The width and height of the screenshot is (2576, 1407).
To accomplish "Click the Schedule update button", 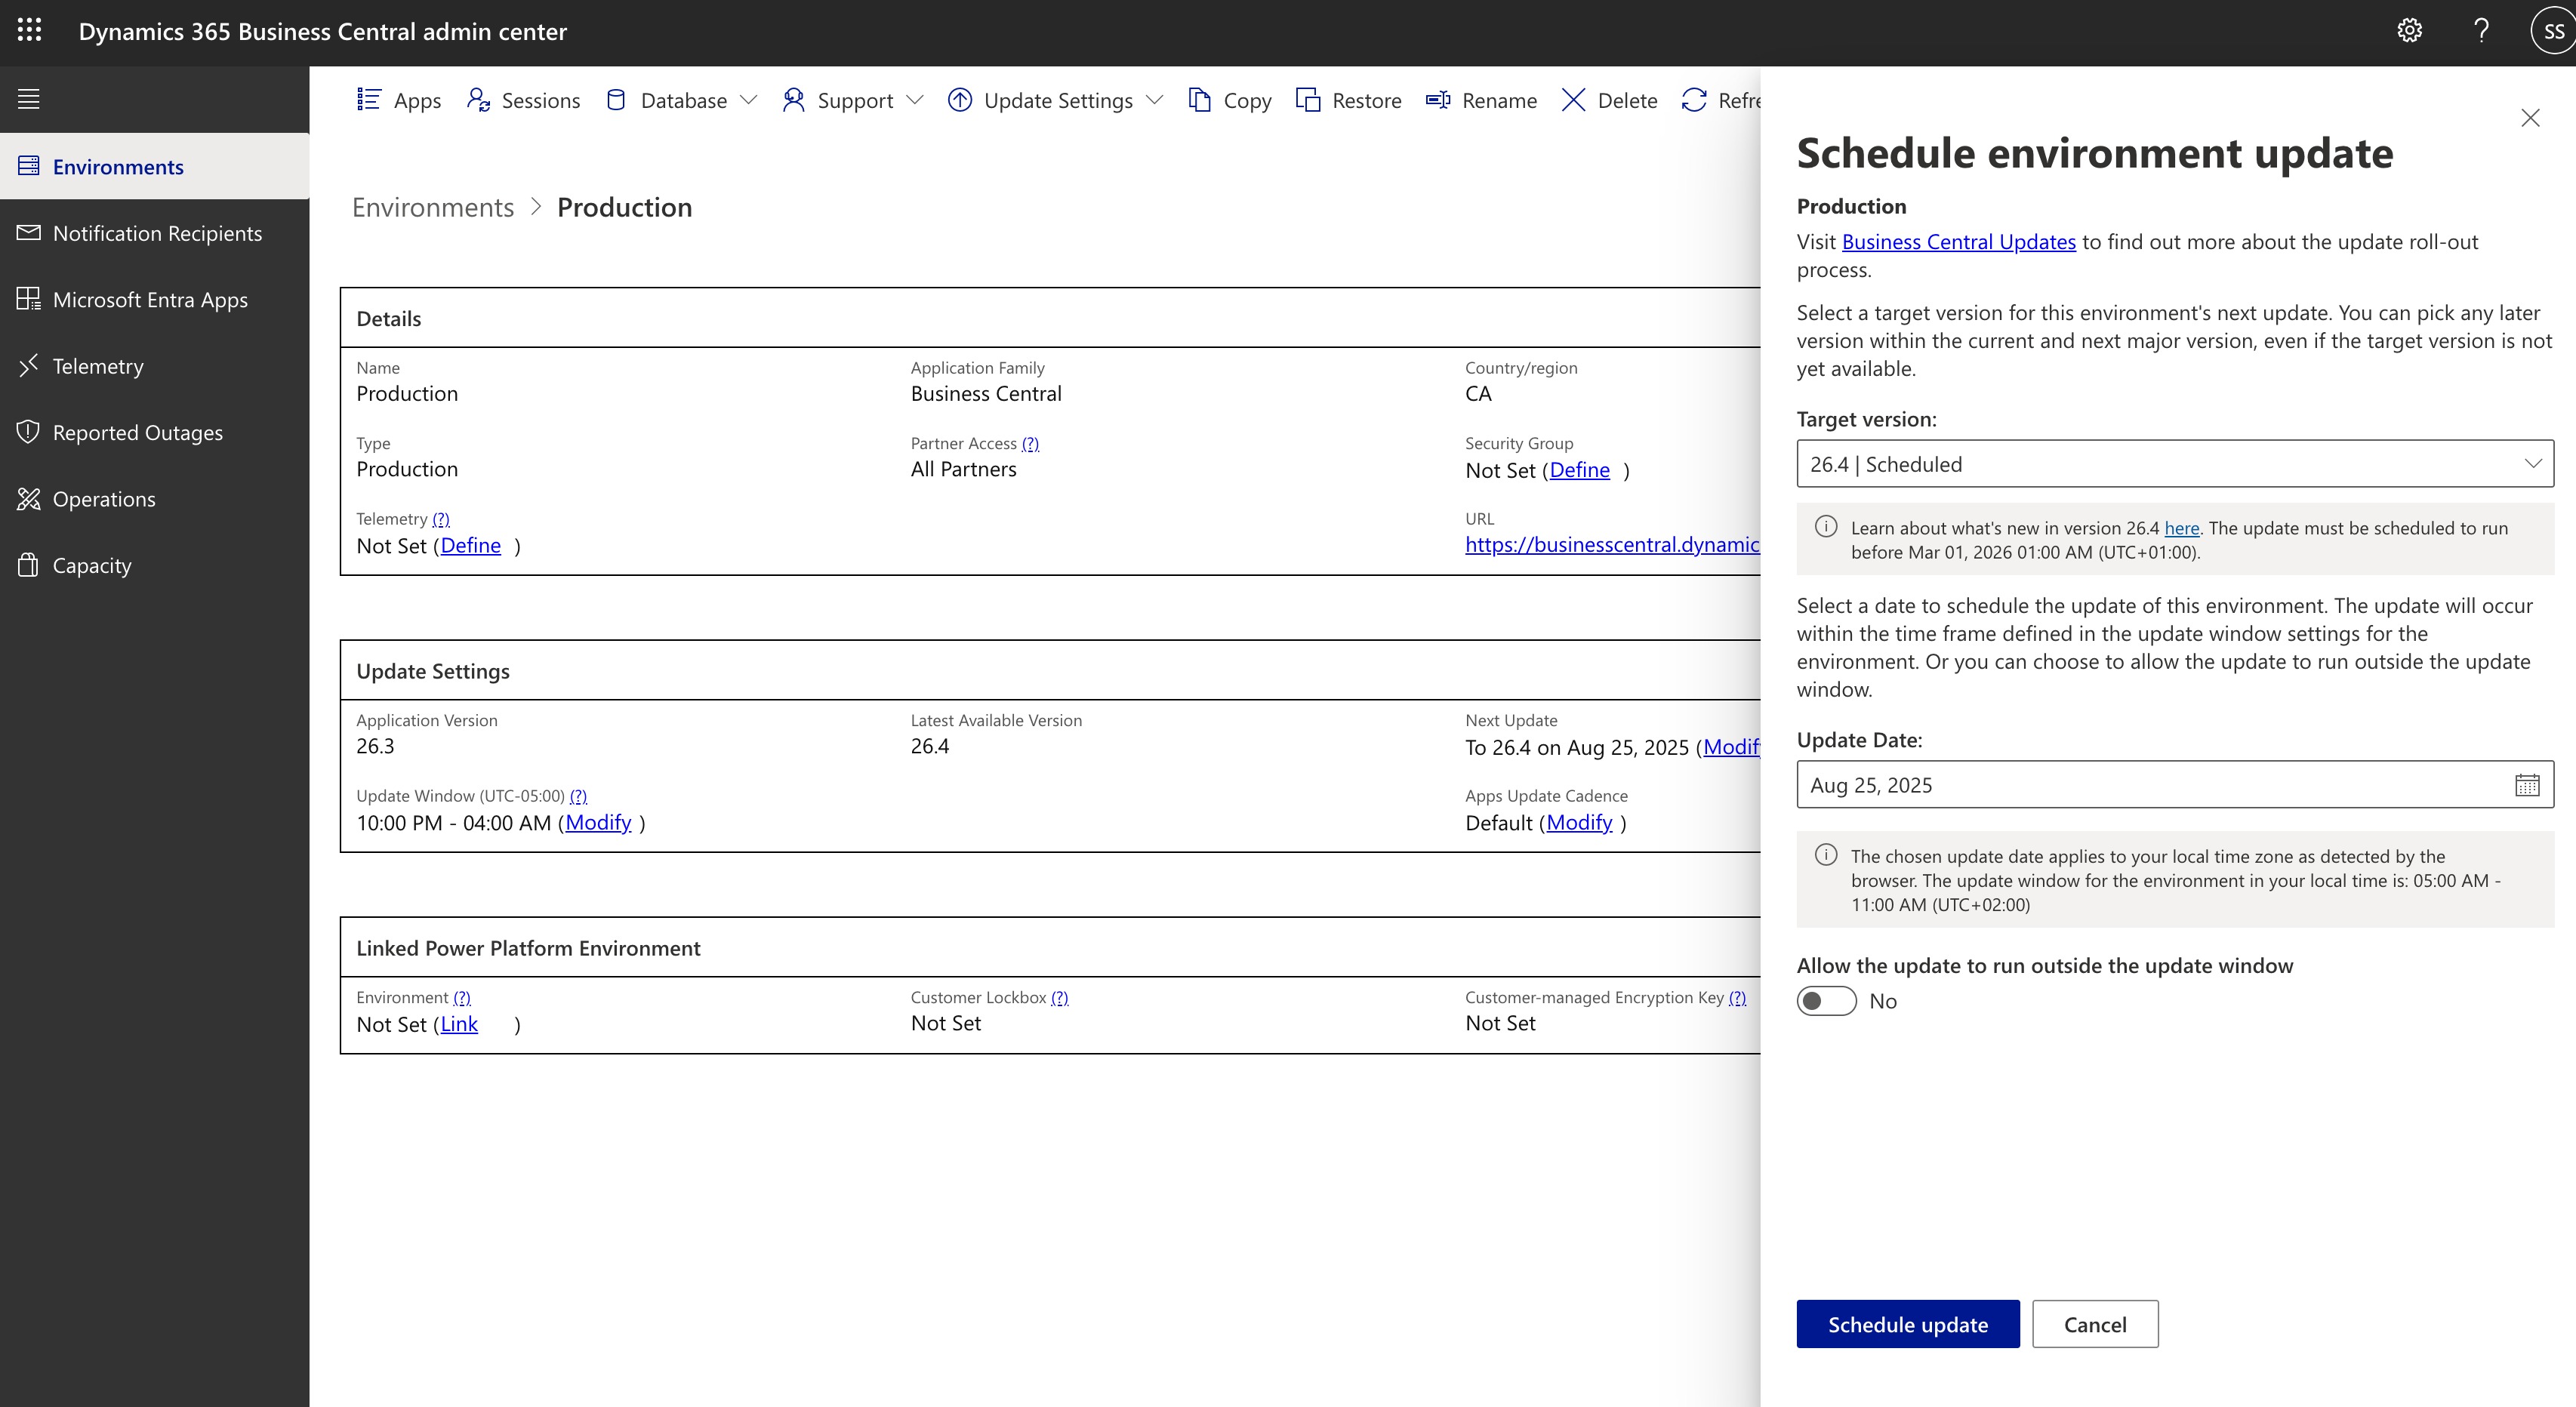I will pos(1907,1324).
